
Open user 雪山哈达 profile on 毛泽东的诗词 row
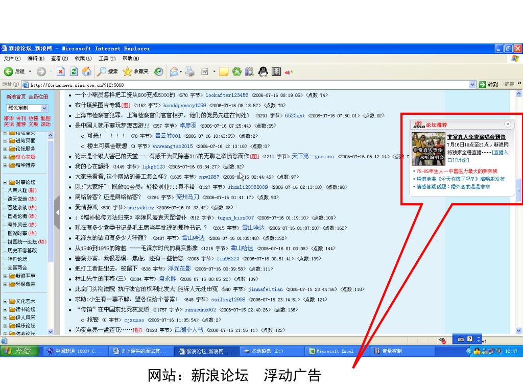coord(193,238)
